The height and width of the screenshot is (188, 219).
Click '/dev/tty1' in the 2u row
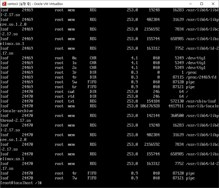pyautogui.click(x=195, y=68)
